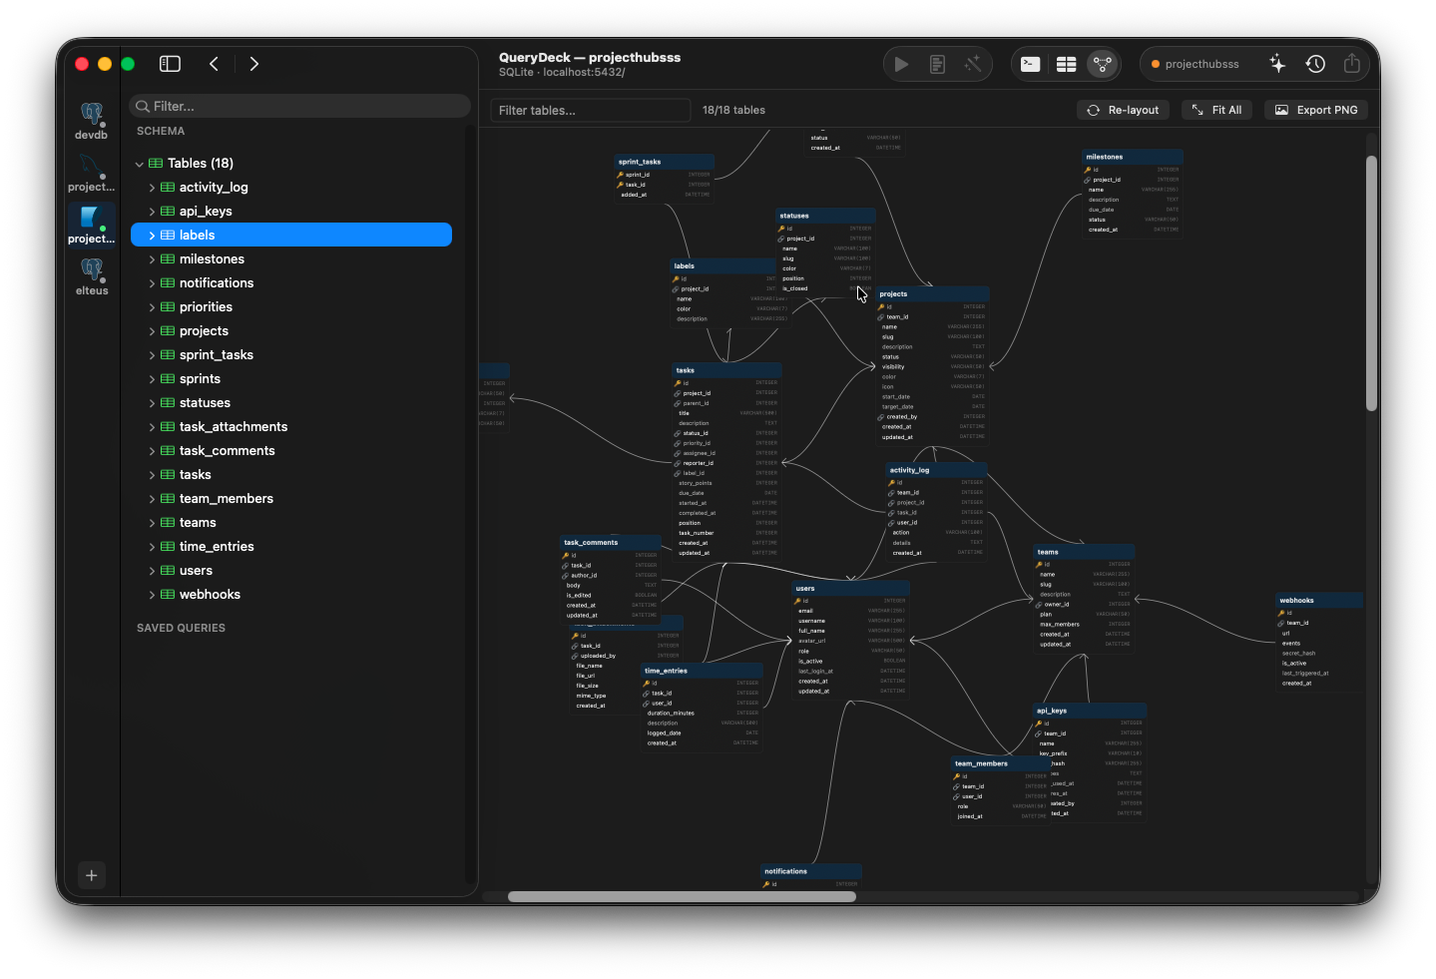
Task: Click Fit All button
Action: pos(1216,110)
